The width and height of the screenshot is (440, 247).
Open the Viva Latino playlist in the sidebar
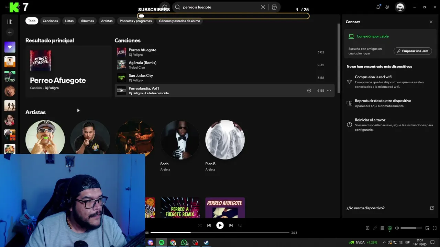point(10,76)
